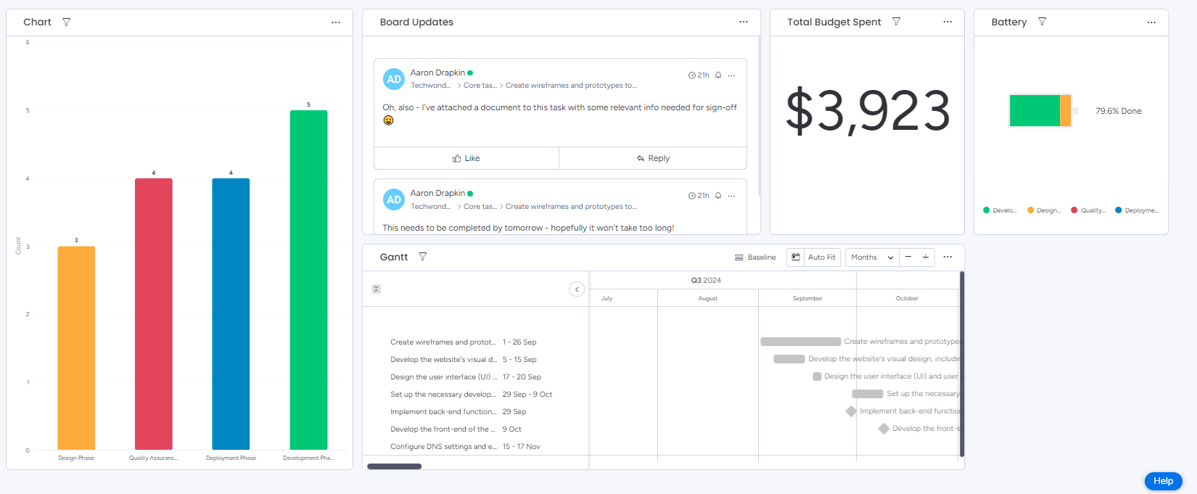
Task: Click the Set up the necessary timeline bar
Action: coord(868,394)
